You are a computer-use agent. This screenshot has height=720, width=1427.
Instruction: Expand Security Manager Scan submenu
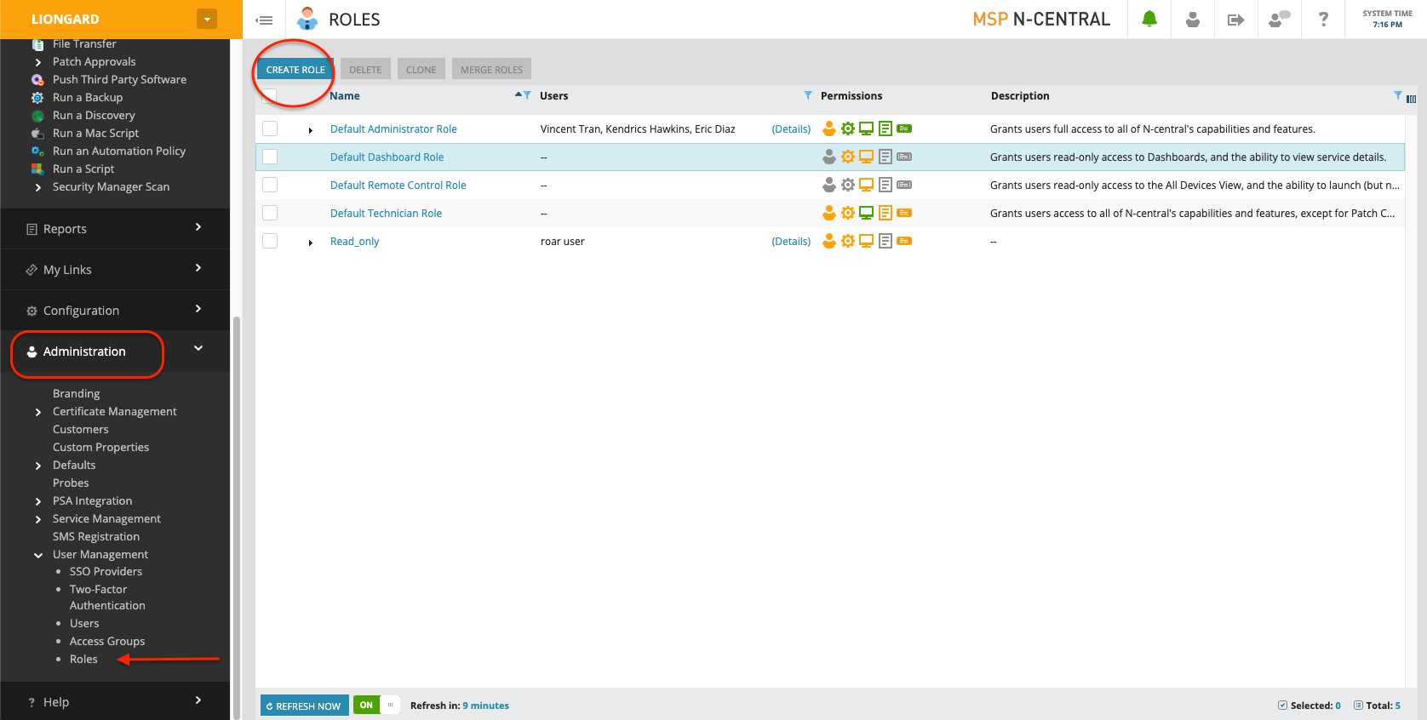tap(37, 187)
